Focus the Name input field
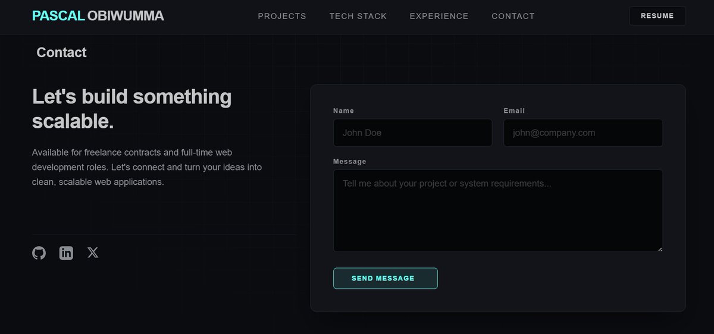 tap(412, 133)
